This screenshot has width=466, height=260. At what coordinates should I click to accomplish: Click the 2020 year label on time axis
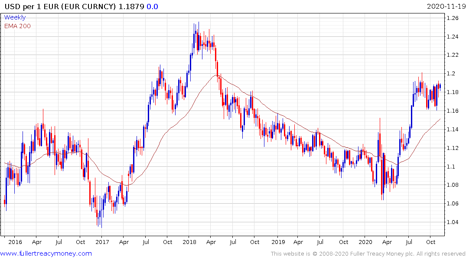(x=365, y=242)
